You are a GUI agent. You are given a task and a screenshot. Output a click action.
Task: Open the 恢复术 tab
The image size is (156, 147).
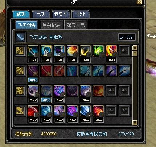(x=61, y=14)
